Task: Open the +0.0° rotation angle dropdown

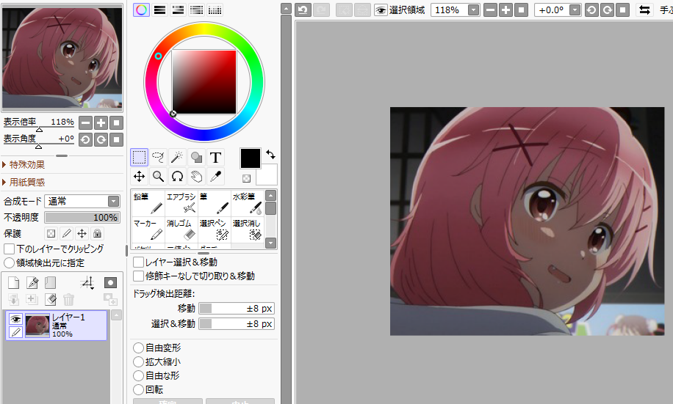Action: pyautogui.click(x=575, y=10)
